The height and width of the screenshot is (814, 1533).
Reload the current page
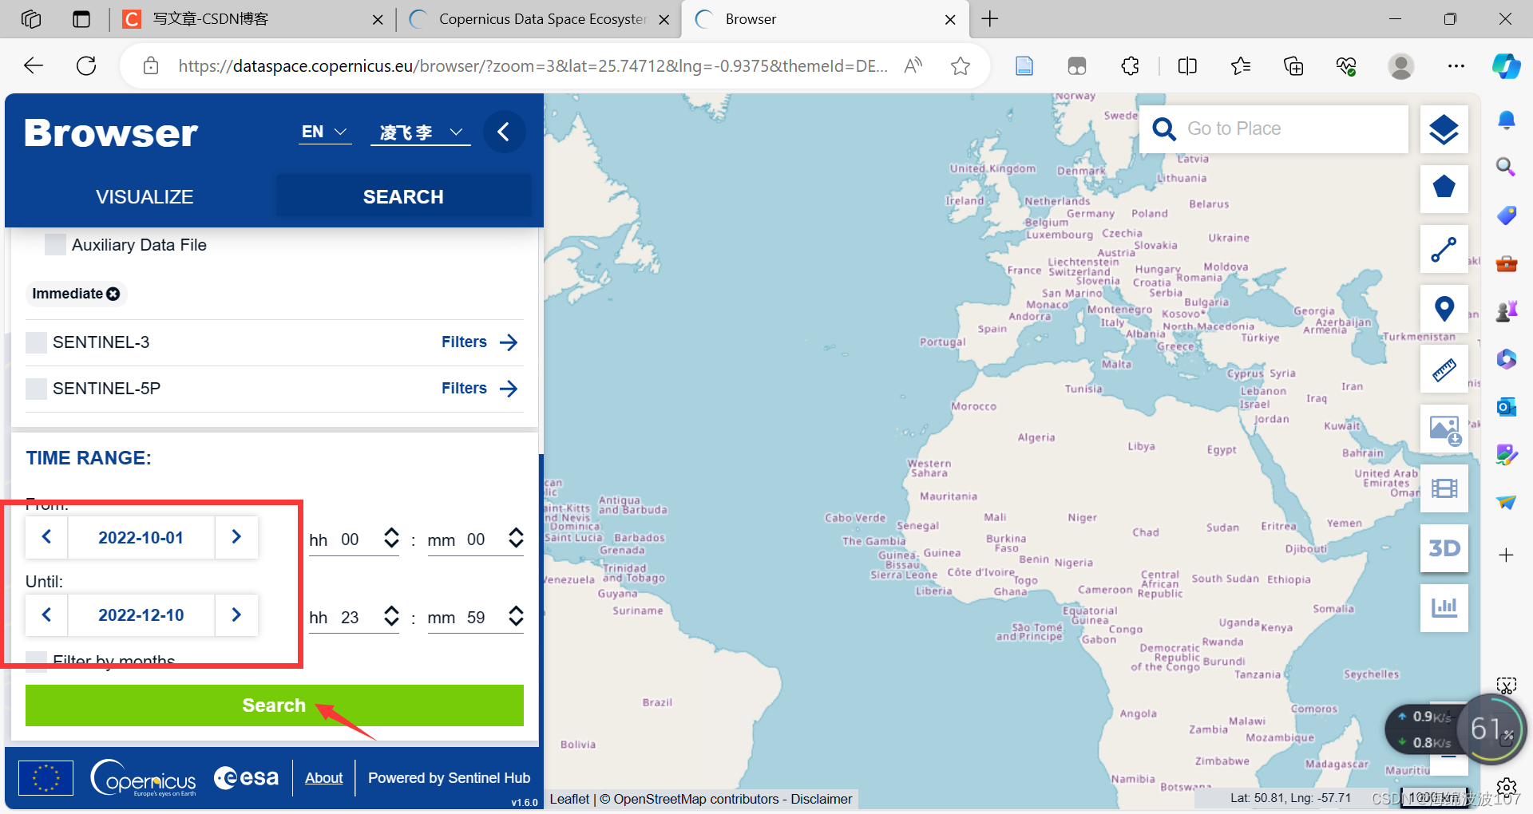point(86,66)
